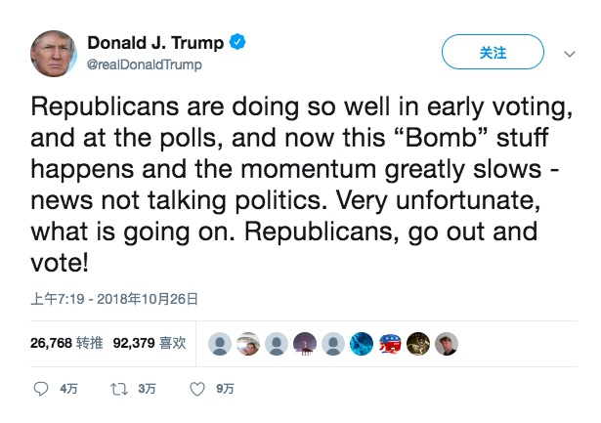Open the first gray default liker avatar

coord(222,343)
